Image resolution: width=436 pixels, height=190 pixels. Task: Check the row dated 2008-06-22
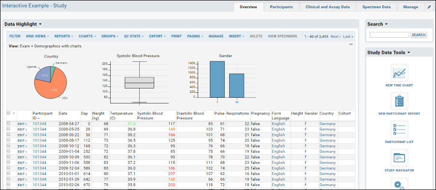point(8,134)
